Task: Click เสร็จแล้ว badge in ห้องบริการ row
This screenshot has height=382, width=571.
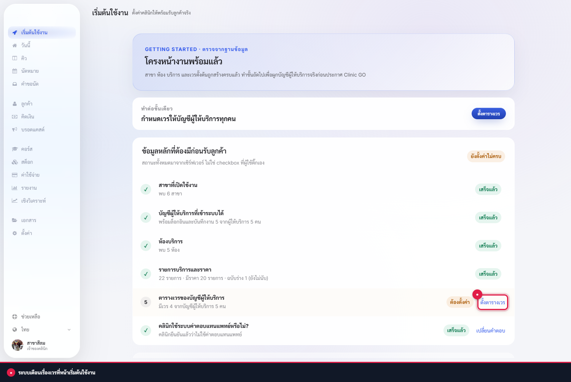Action: coord(488,246)
